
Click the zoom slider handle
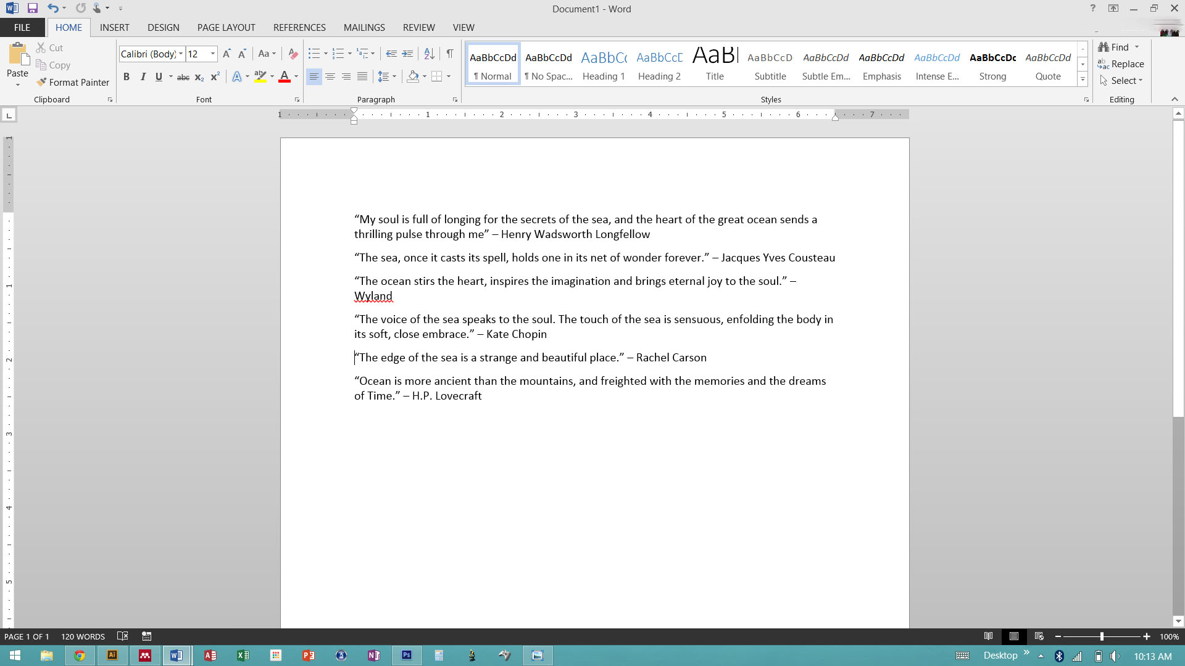1102,636
